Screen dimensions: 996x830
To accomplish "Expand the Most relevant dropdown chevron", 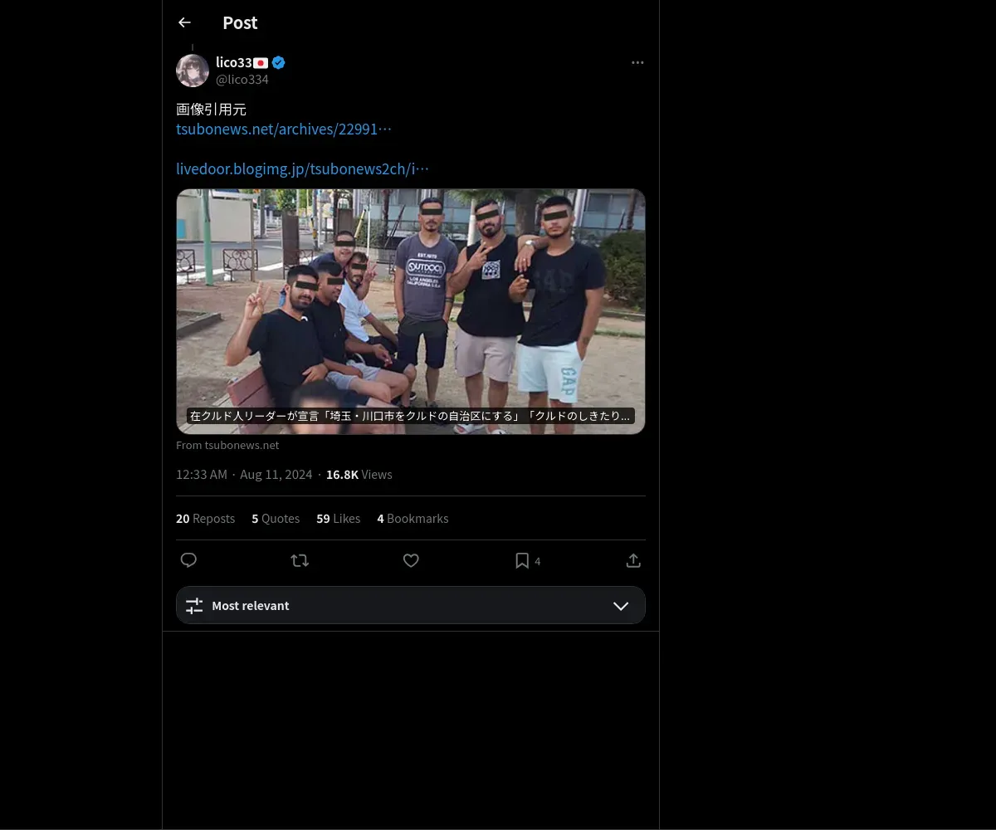I will (x=621, y=605).
